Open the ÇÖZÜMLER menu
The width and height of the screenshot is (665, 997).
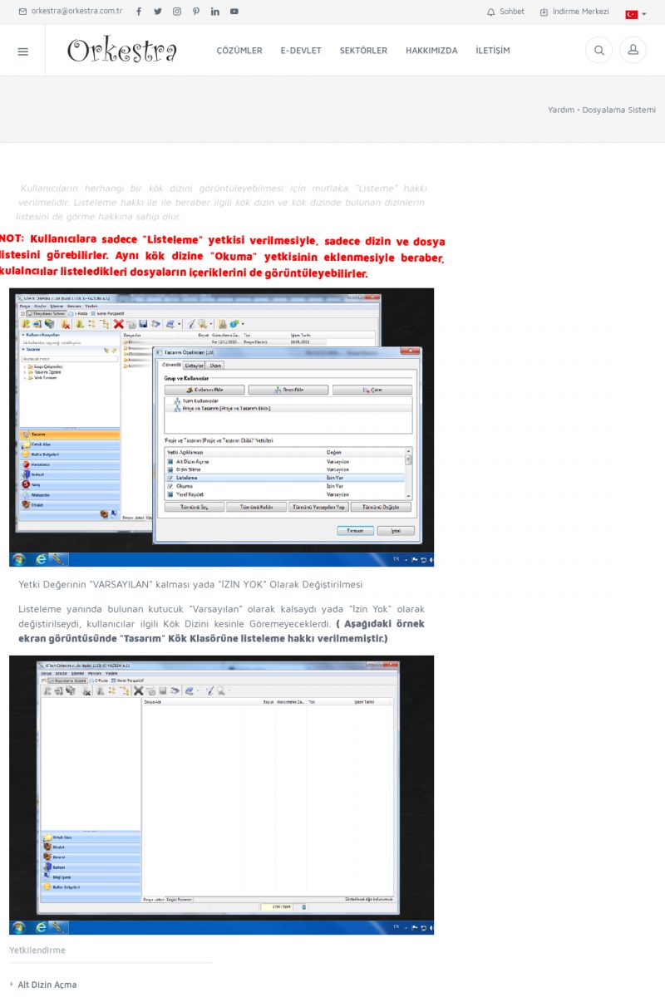(x=239, y=51)
